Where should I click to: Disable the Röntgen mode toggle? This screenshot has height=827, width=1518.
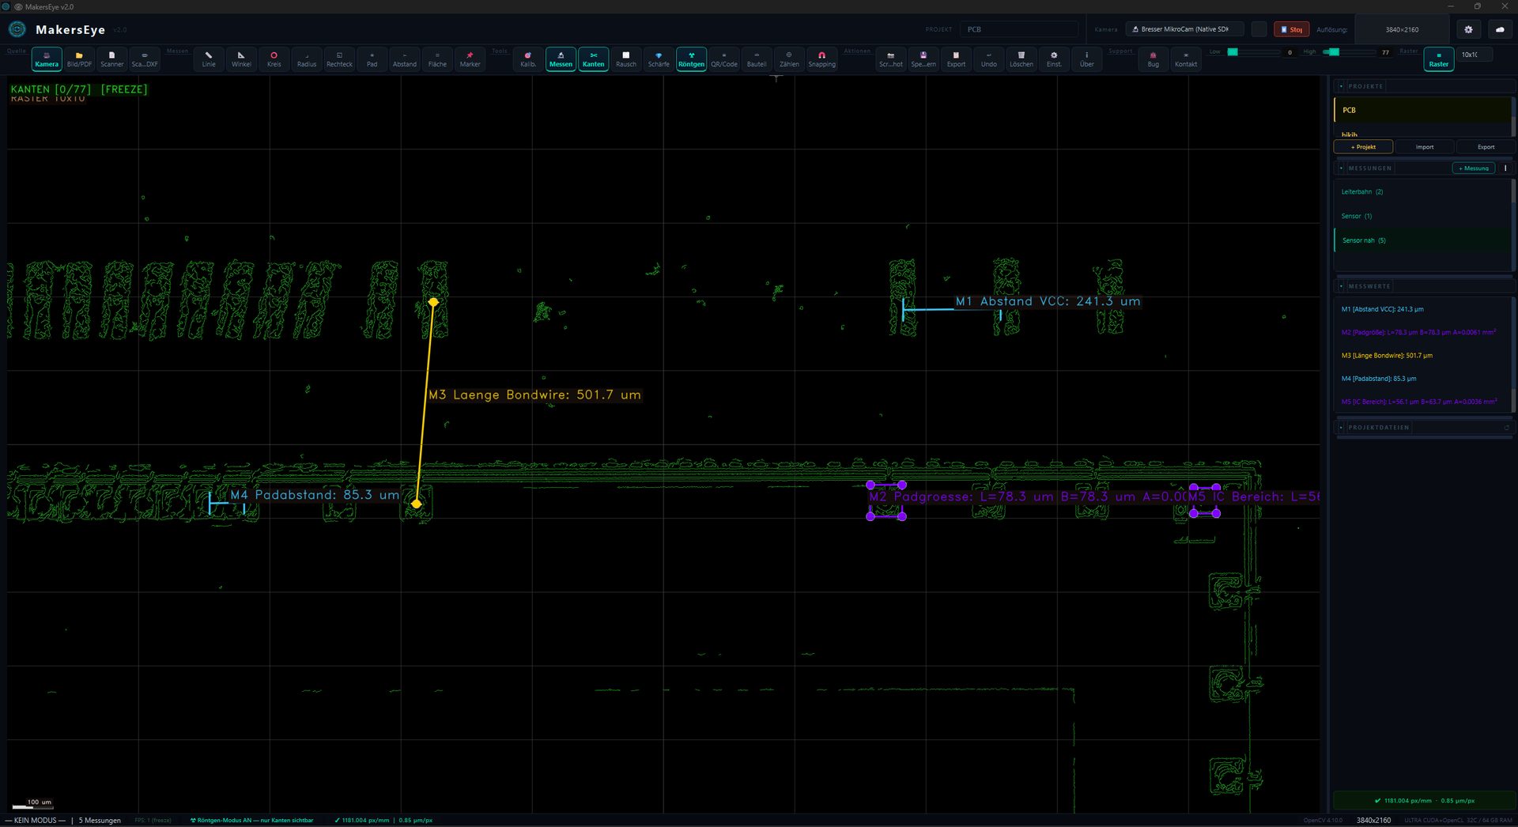pos(691,59)
